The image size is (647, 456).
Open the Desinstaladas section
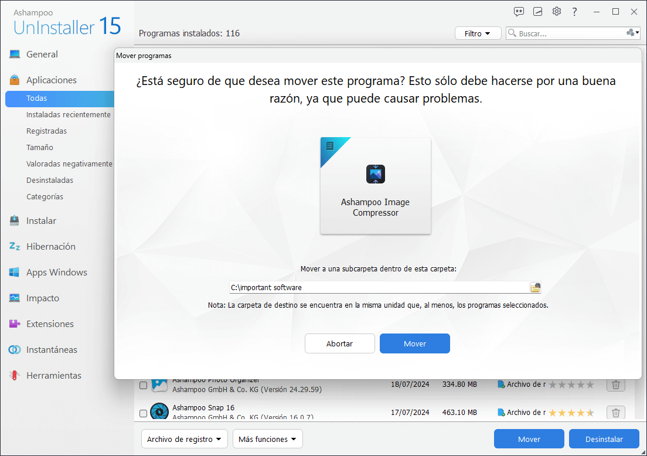49,181
